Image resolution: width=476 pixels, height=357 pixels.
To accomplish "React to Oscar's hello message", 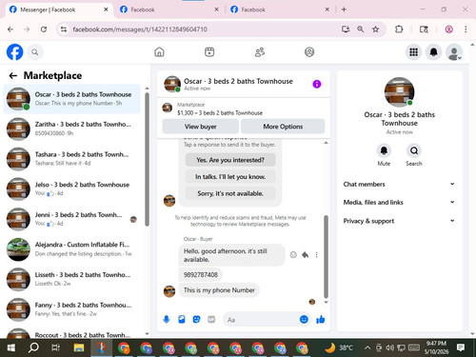I will coord(293,254).
